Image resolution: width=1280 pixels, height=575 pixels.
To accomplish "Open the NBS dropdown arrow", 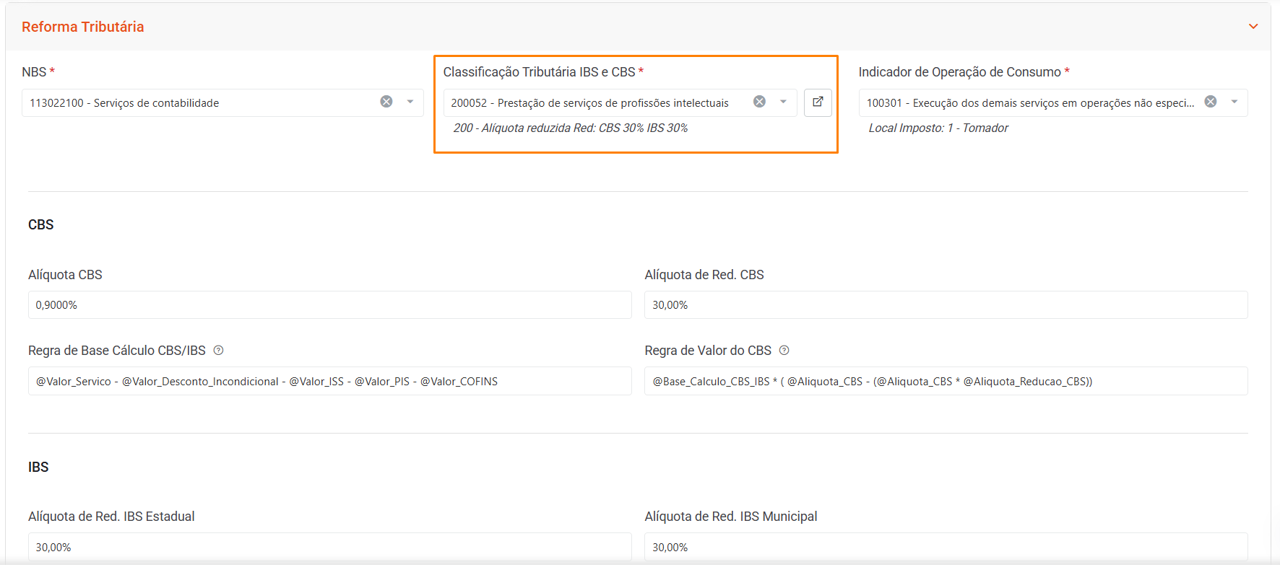I will [x=410, y=102].
